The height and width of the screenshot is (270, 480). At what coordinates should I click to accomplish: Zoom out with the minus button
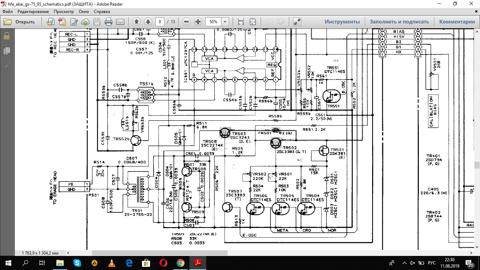187,22
